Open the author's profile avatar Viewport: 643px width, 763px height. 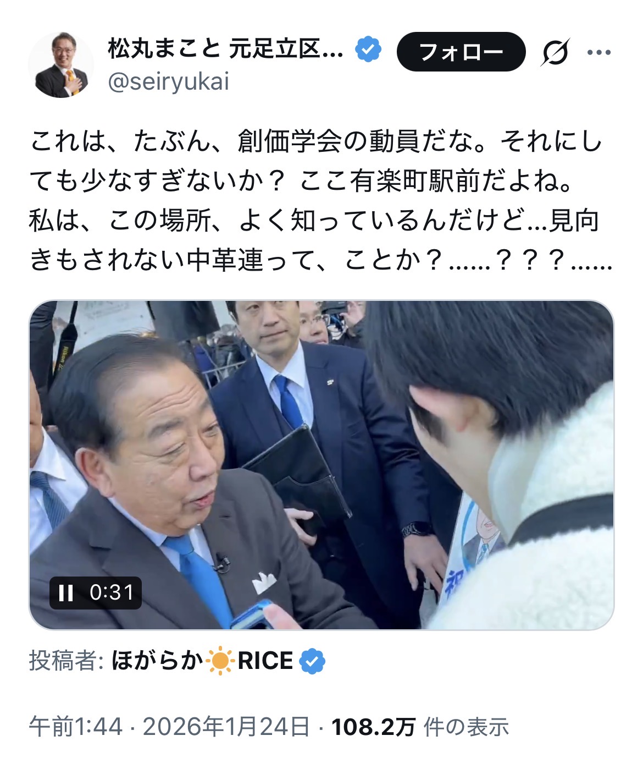click(x=61, y=65)
